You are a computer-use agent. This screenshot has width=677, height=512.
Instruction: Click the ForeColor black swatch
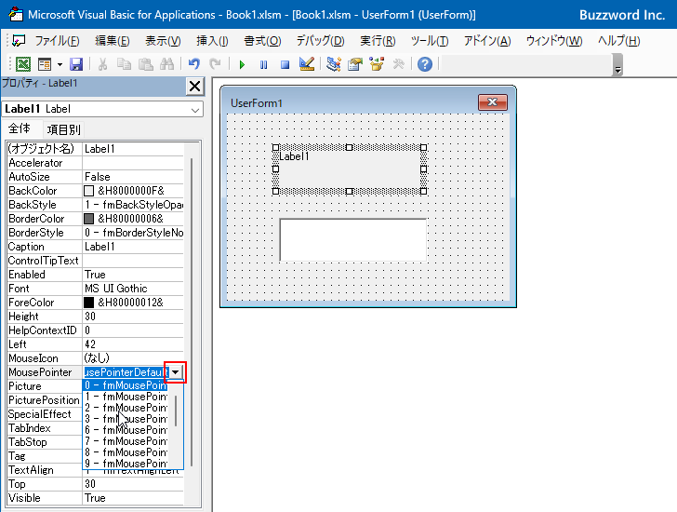coord(88,303)
